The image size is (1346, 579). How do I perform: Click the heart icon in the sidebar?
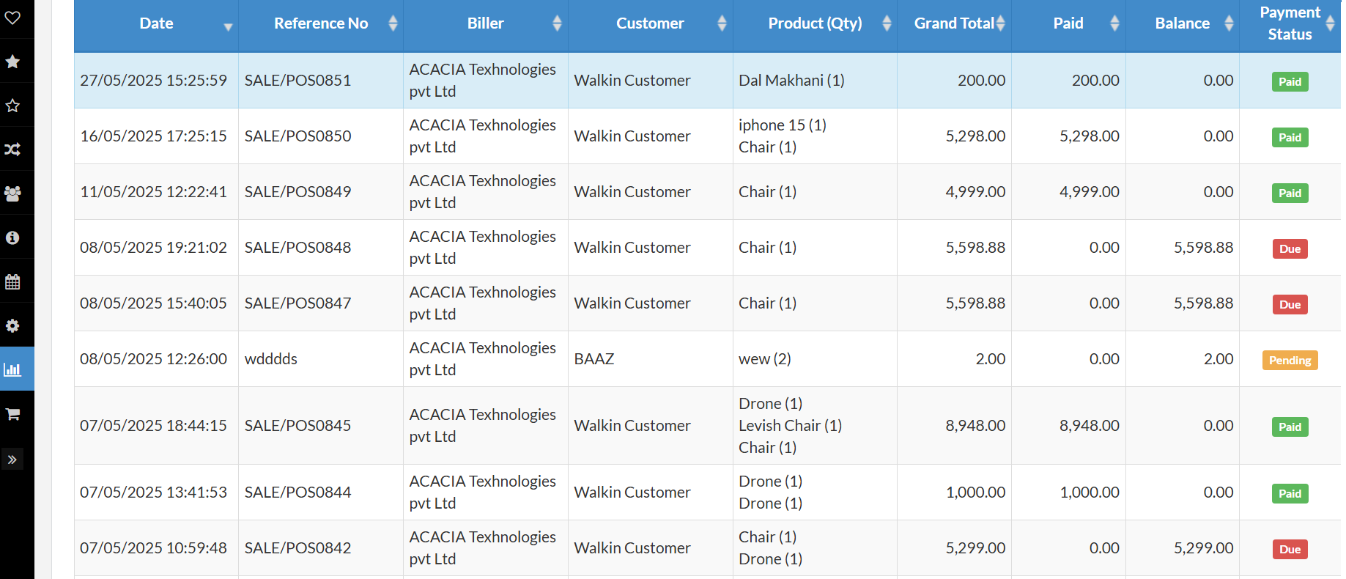coord(12,18)
